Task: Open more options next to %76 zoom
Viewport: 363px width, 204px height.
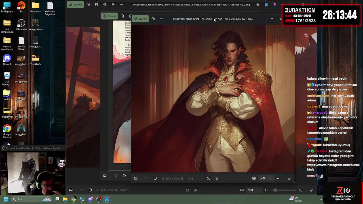Action: tap(279, 178)
